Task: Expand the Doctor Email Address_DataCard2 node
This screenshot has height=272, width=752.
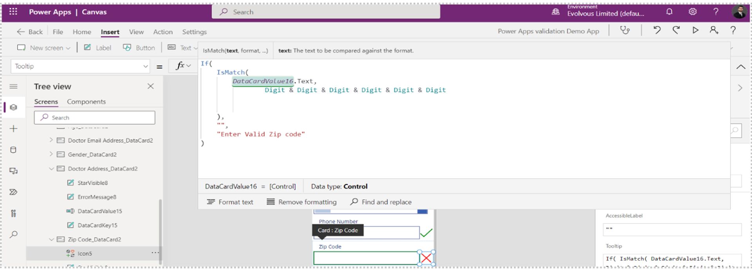Action: [x=51, y=140]
